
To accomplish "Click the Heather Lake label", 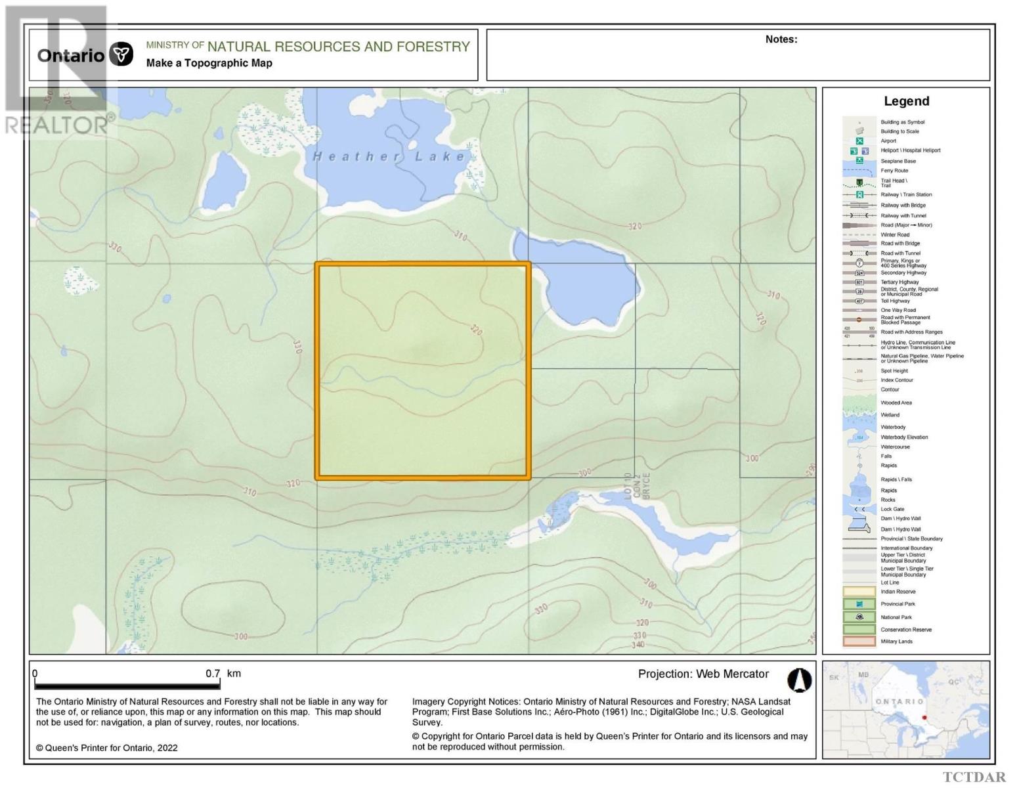I will click(388, 156).
